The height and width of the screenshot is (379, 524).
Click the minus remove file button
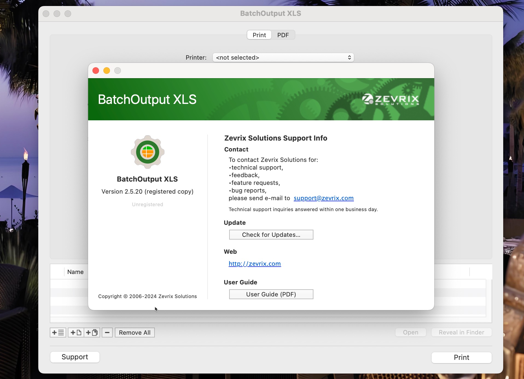click(x=107, y=333)
